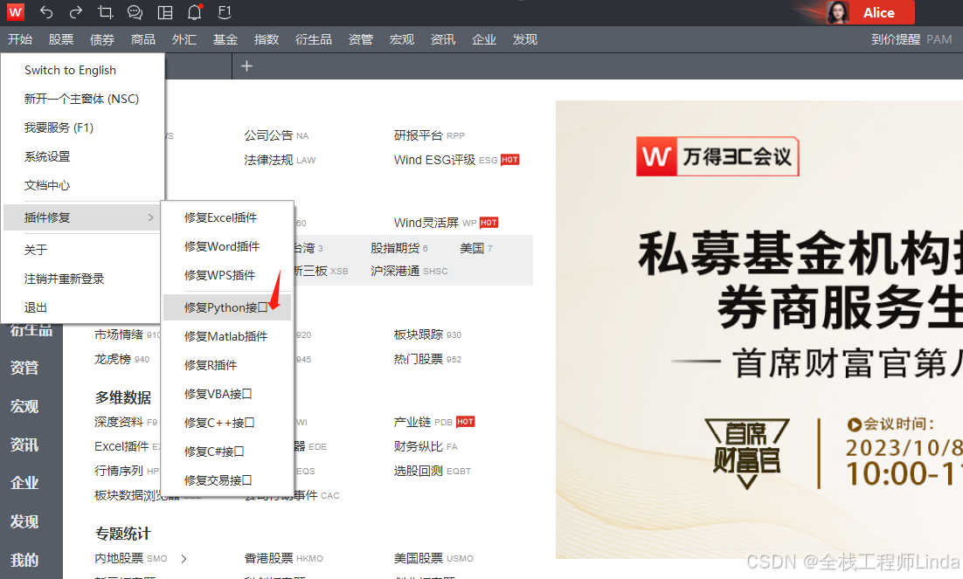Screen dimensions: 963x579
Task: Click the F1 help icon
Action: [x=225, y=11]
